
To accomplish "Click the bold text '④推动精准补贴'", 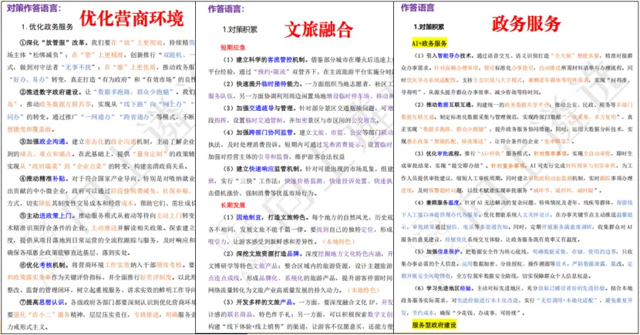I will pos(43,179).
